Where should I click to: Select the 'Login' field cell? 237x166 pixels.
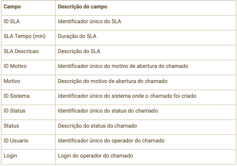pyautogui.click(x=28, y=157)
